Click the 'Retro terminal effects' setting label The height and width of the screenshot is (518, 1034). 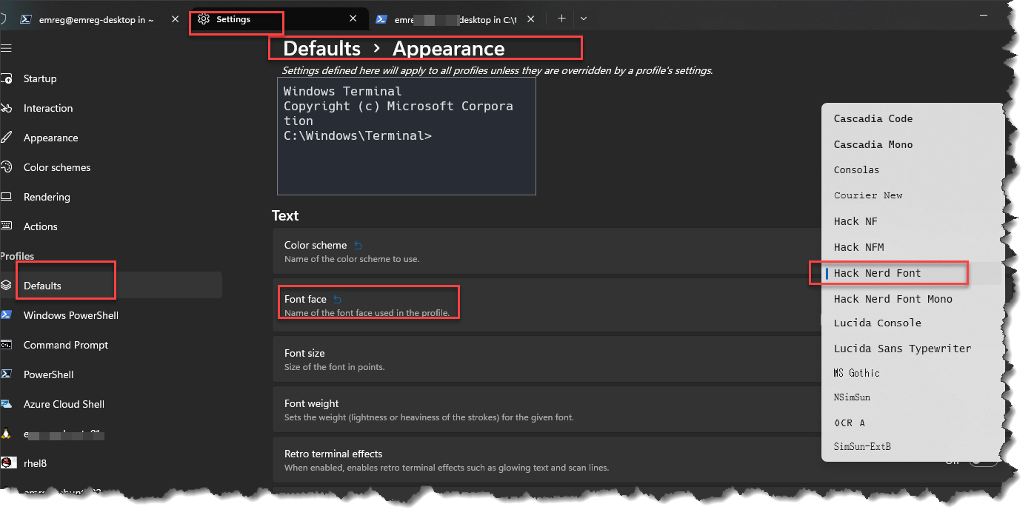pyautogui.click(x=333, y=454)
